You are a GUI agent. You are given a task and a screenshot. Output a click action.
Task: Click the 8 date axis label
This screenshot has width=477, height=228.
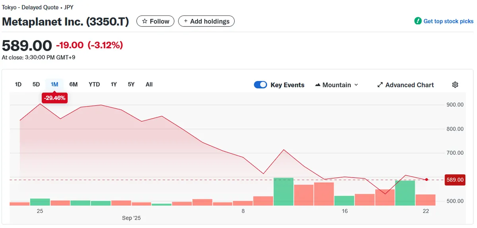(243, 211)
